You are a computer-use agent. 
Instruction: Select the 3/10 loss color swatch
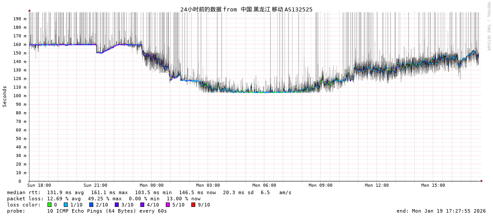117,205
